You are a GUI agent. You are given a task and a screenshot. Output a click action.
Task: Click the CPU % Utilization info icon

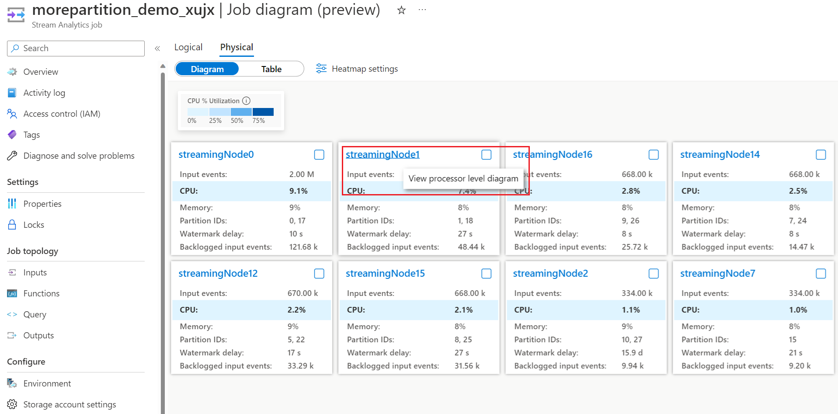247,101
